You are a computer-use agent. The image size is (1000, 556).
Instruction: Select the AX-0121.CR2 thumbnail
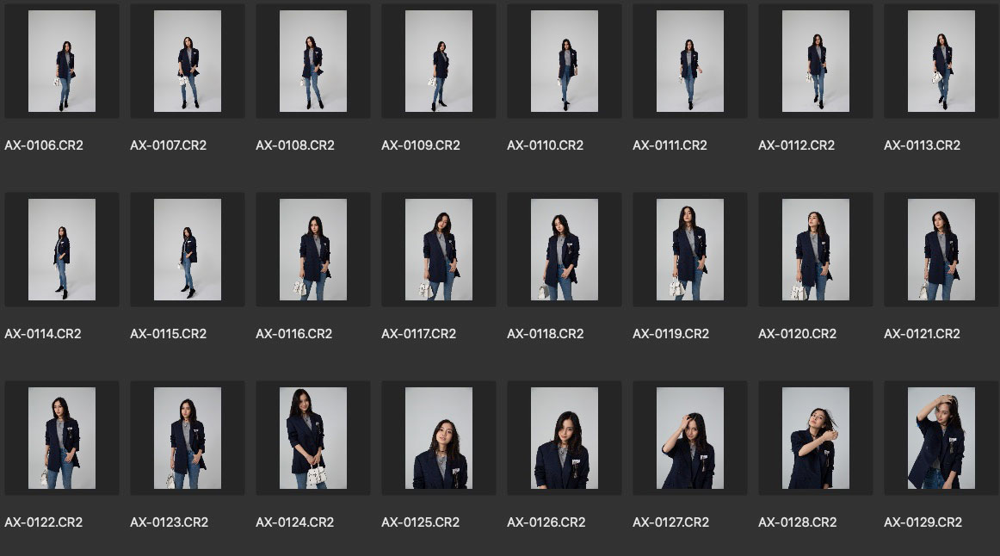[x=941, y=250]
